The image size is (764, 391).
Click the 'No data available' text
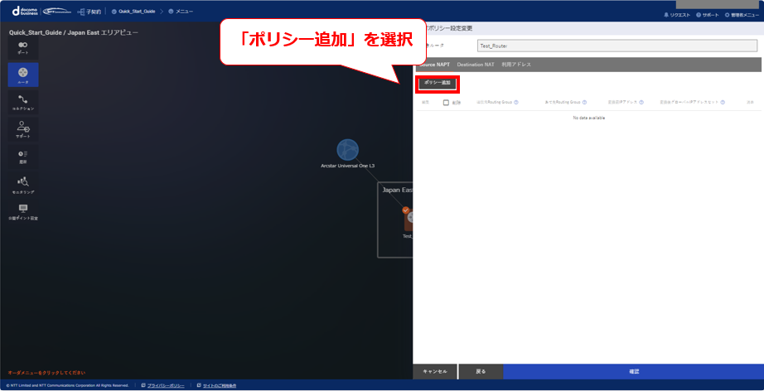(x=589, y=118)
